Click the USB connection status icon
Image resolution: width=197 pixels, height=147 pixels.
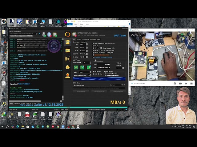(44, 35)
